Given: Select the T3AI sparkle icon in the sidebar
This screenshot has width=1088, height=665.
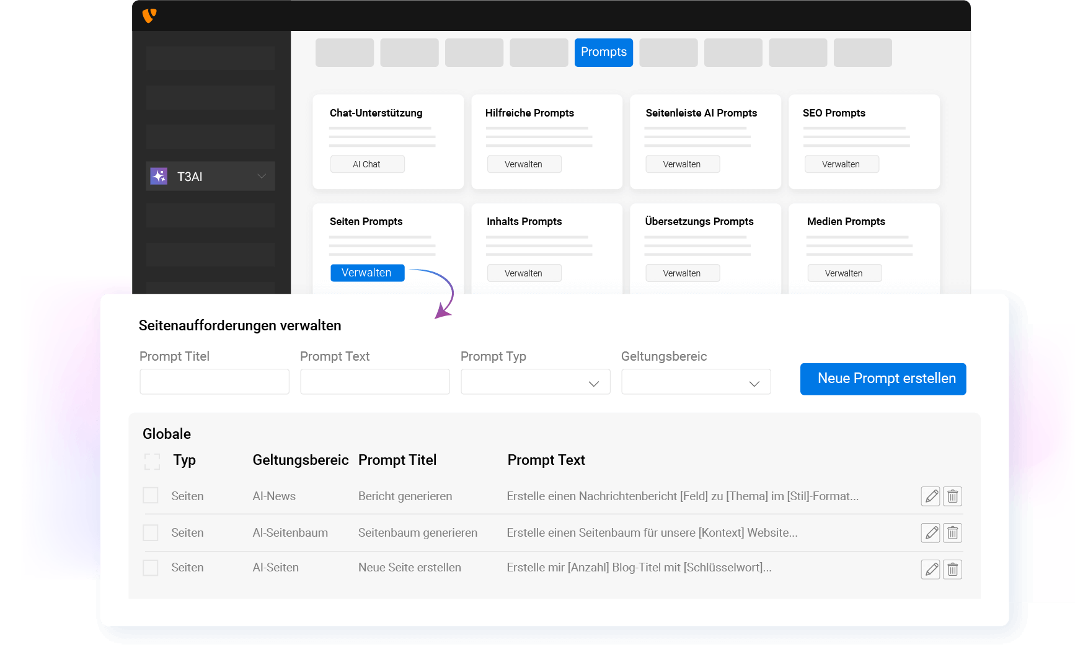Looking at the screenshot, I should coord(160,176).
